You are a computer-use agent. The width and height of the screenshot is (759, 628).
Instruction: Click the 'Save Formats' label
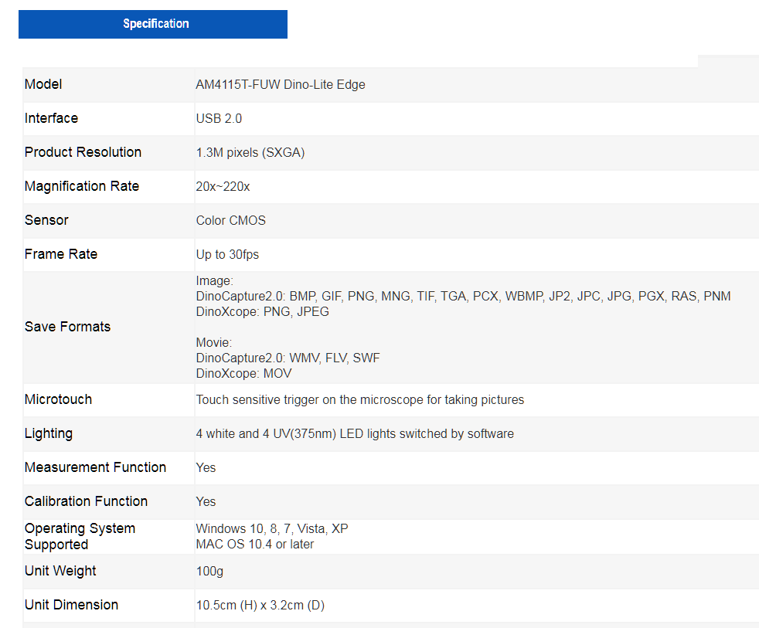(67, 327)
